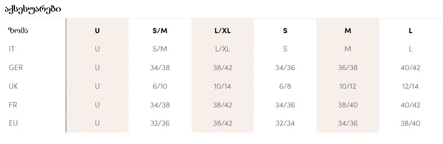This screenshot has height=144, width=443.
Task: Select the 12/14 UK size cell
Action: click(x=410, y=86)
